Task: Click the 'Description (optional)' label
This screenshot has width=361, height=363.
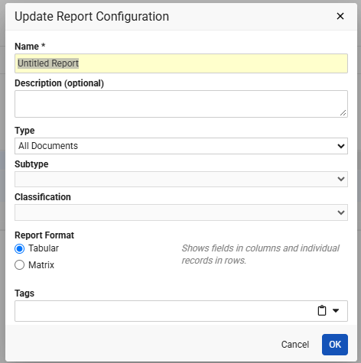Action: click(x=60, y=83)
